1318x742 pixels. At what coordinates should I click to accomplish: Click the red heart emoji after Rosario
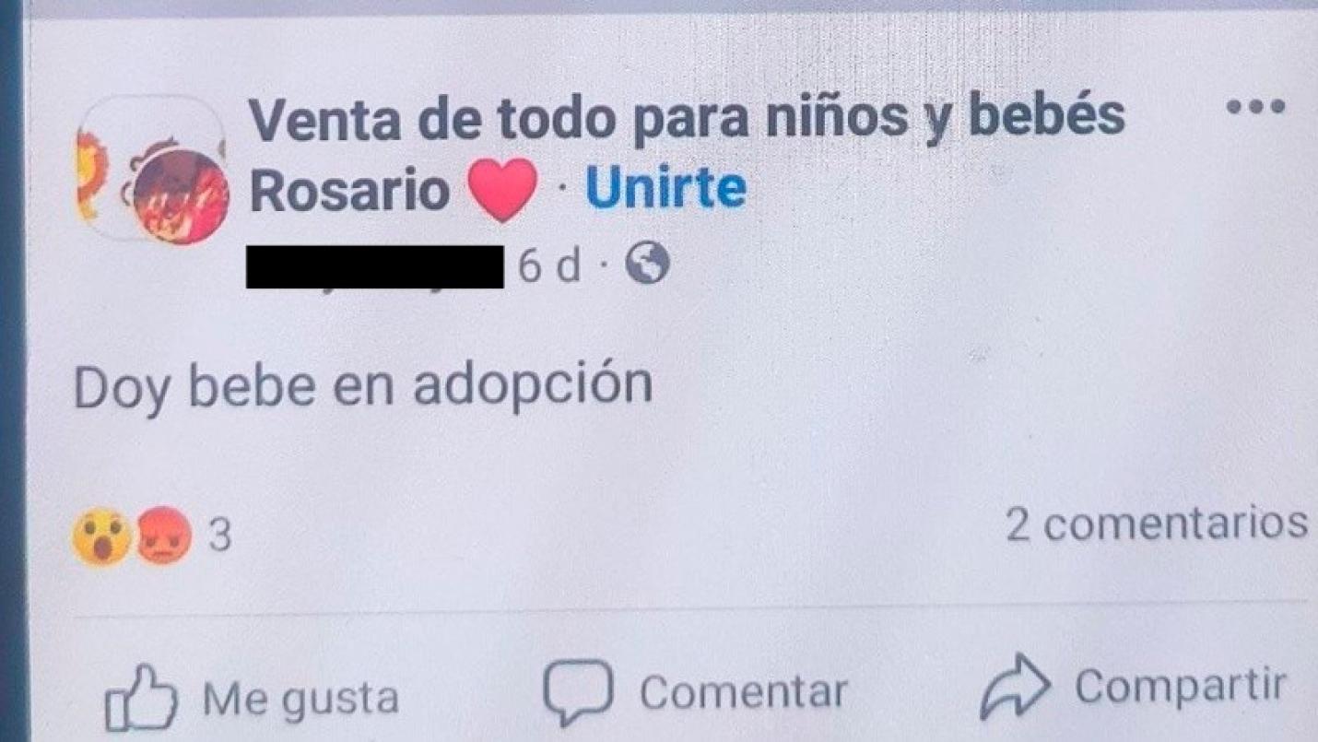coord(502,190)
